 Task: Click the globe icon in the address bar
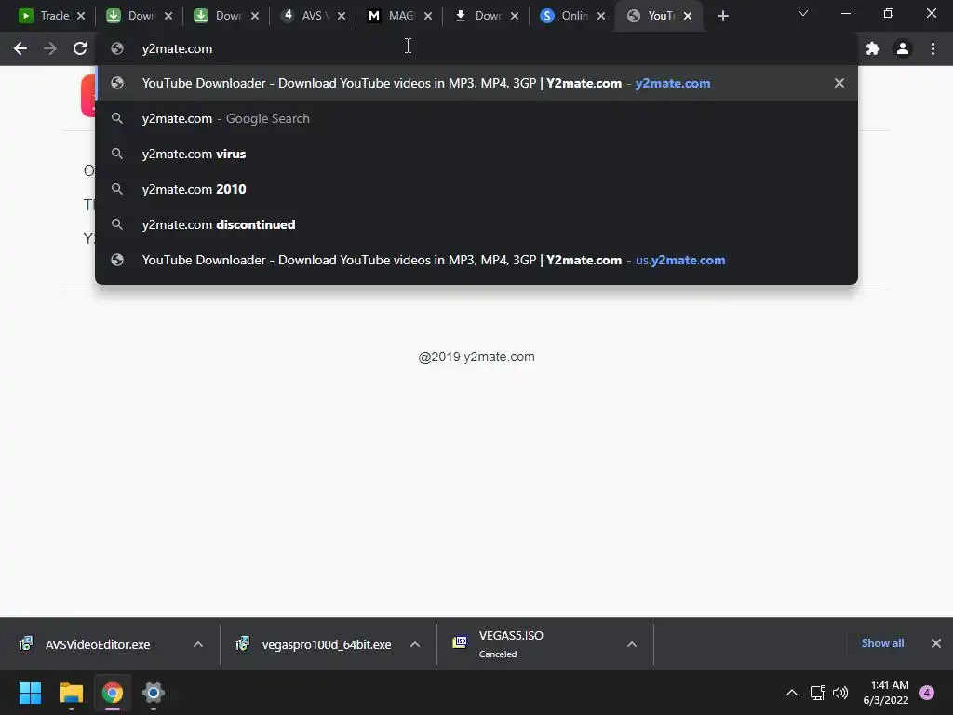(117, 48)
